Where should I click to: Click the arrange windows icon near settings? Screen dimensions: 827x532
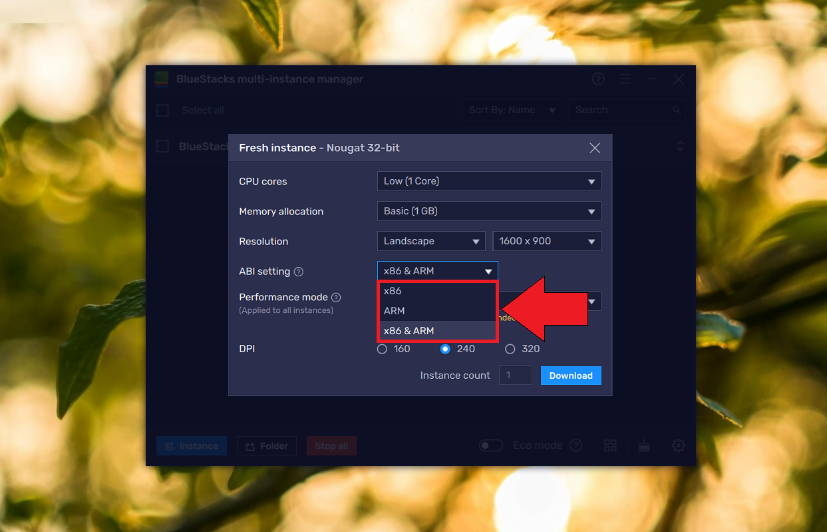pos(643,445)
